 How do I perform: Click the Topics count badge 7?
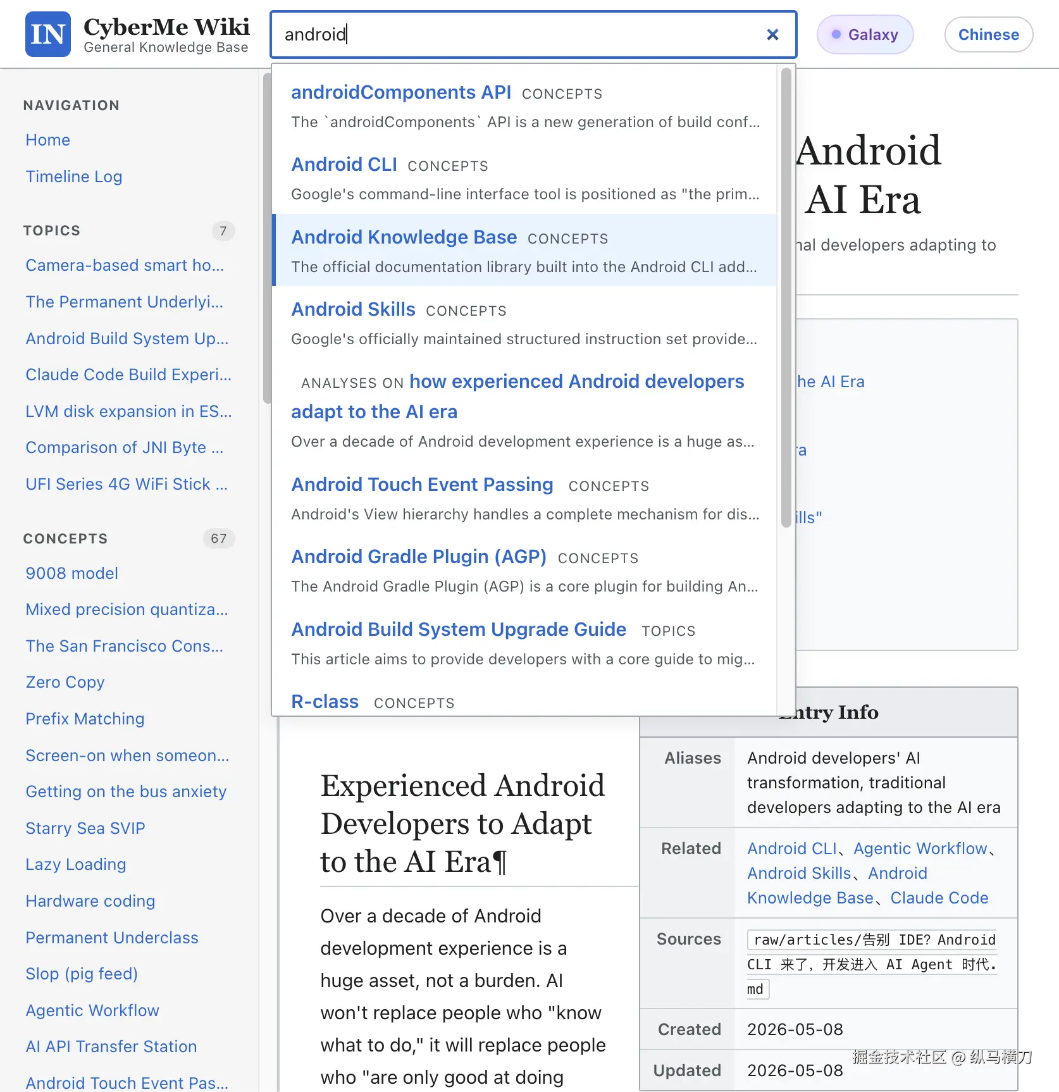[x=223, y=231]
